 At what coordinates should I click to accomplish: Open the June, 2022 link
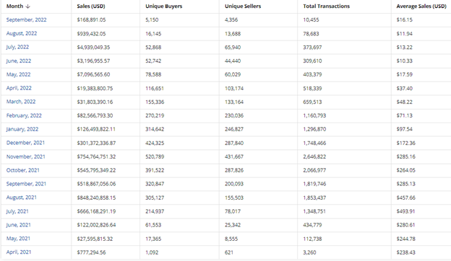tap(18, 61)
